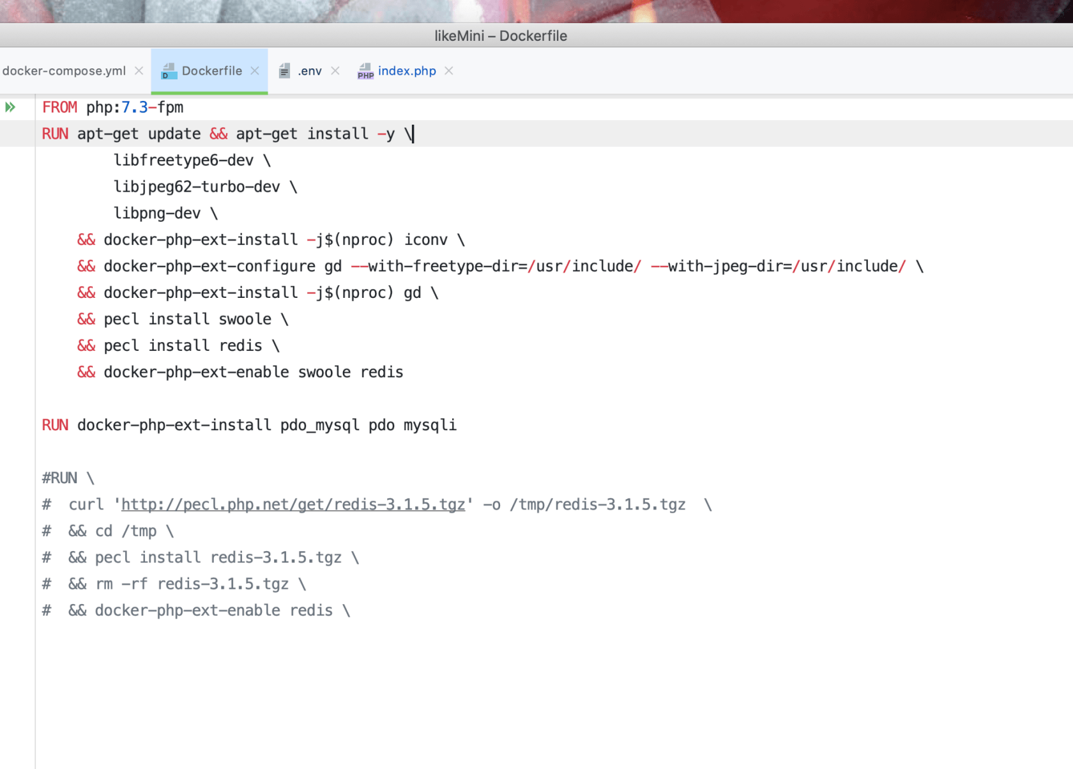1073x769 pixels.
Task: Click commented 'rm -rf redis-3.1.5.tgz' line
Action: (x=174, y=584)
